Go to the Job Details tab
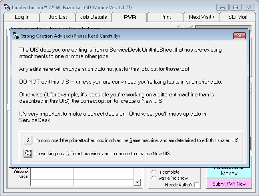 tap(94, 17)
